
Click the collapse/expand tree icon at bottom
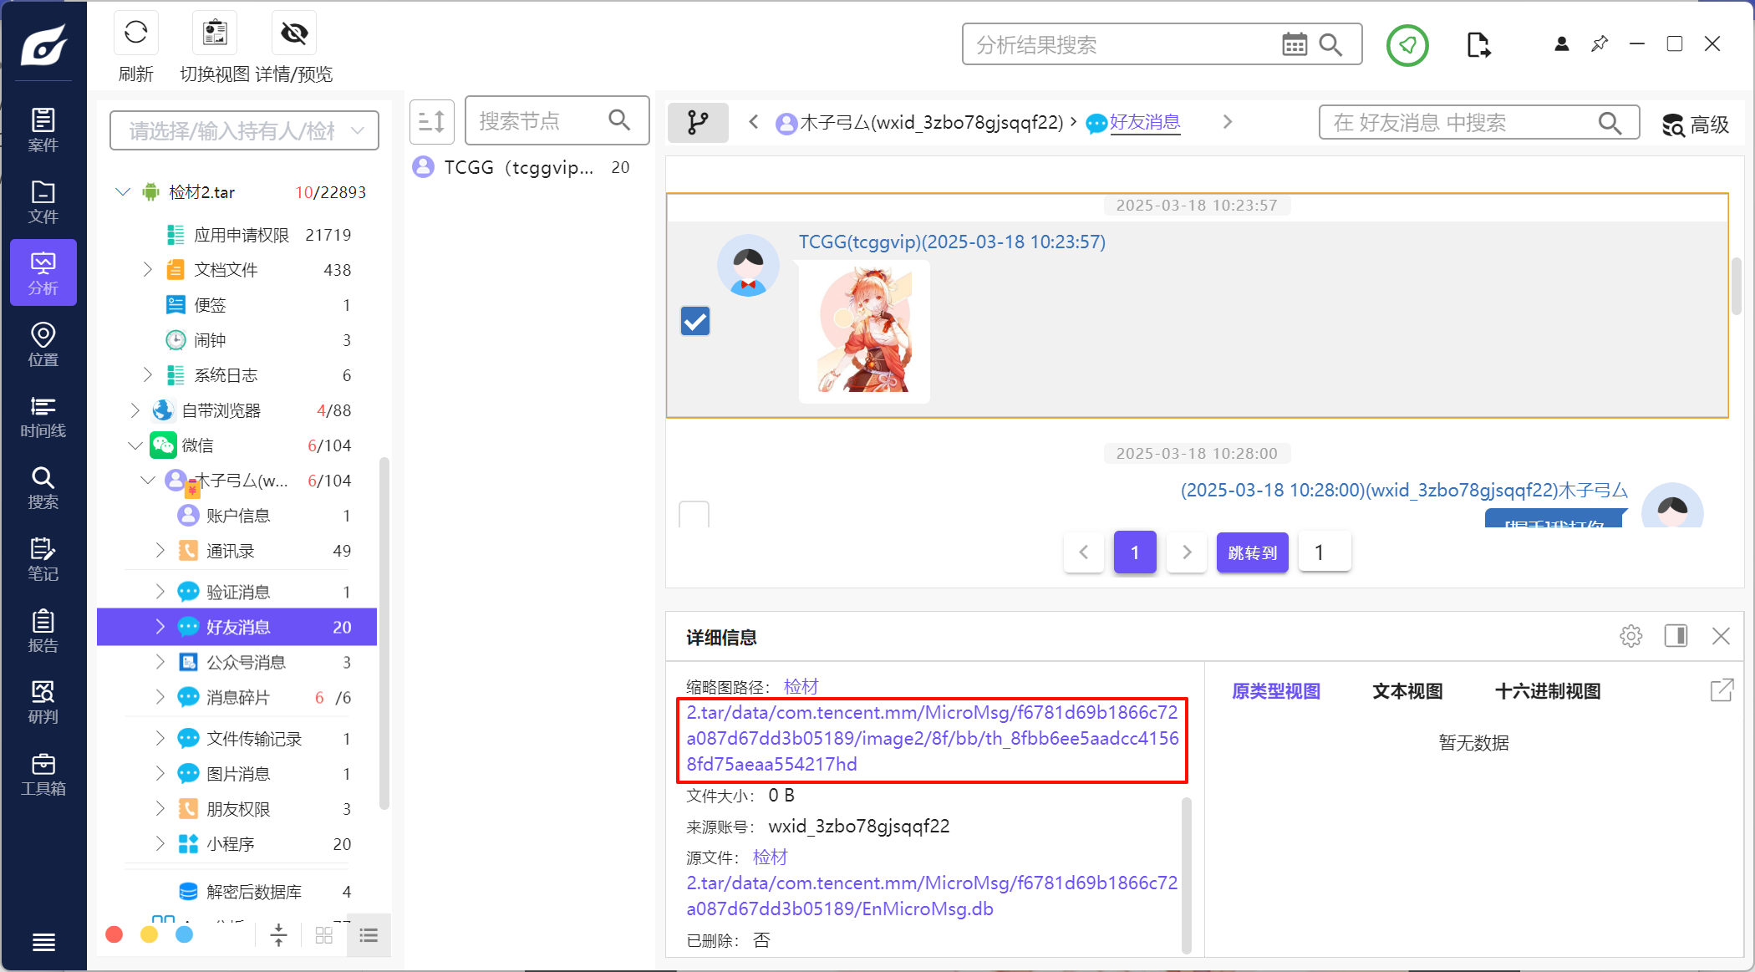278,935
